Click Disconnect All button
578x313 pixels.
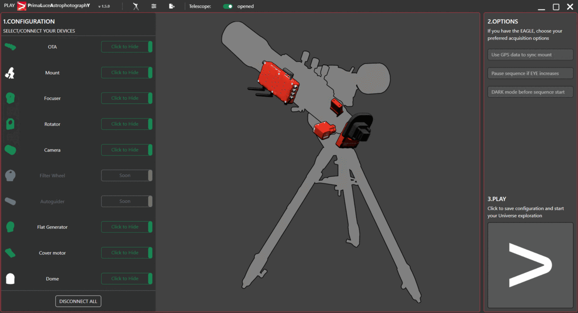pyautogui.click(x=78, y=301)
